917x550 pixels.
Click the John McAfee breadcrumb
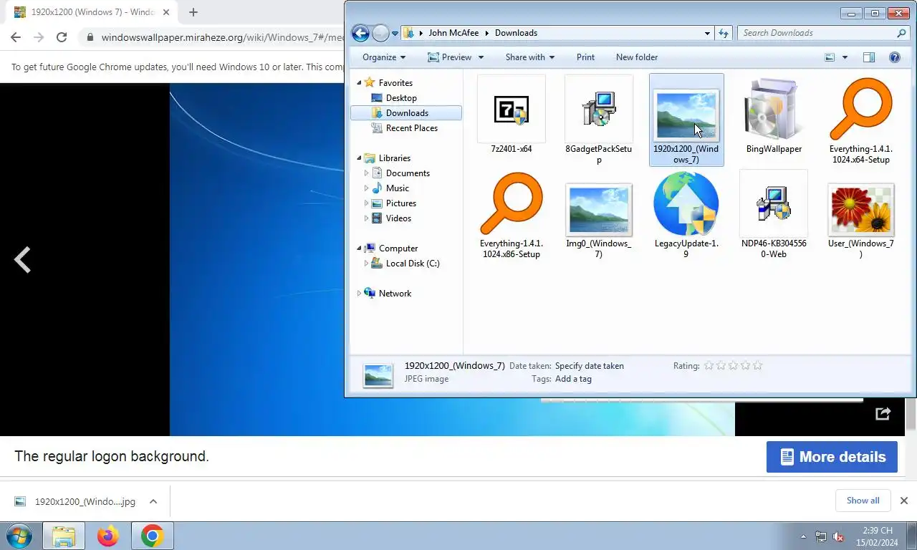[453, 33]
